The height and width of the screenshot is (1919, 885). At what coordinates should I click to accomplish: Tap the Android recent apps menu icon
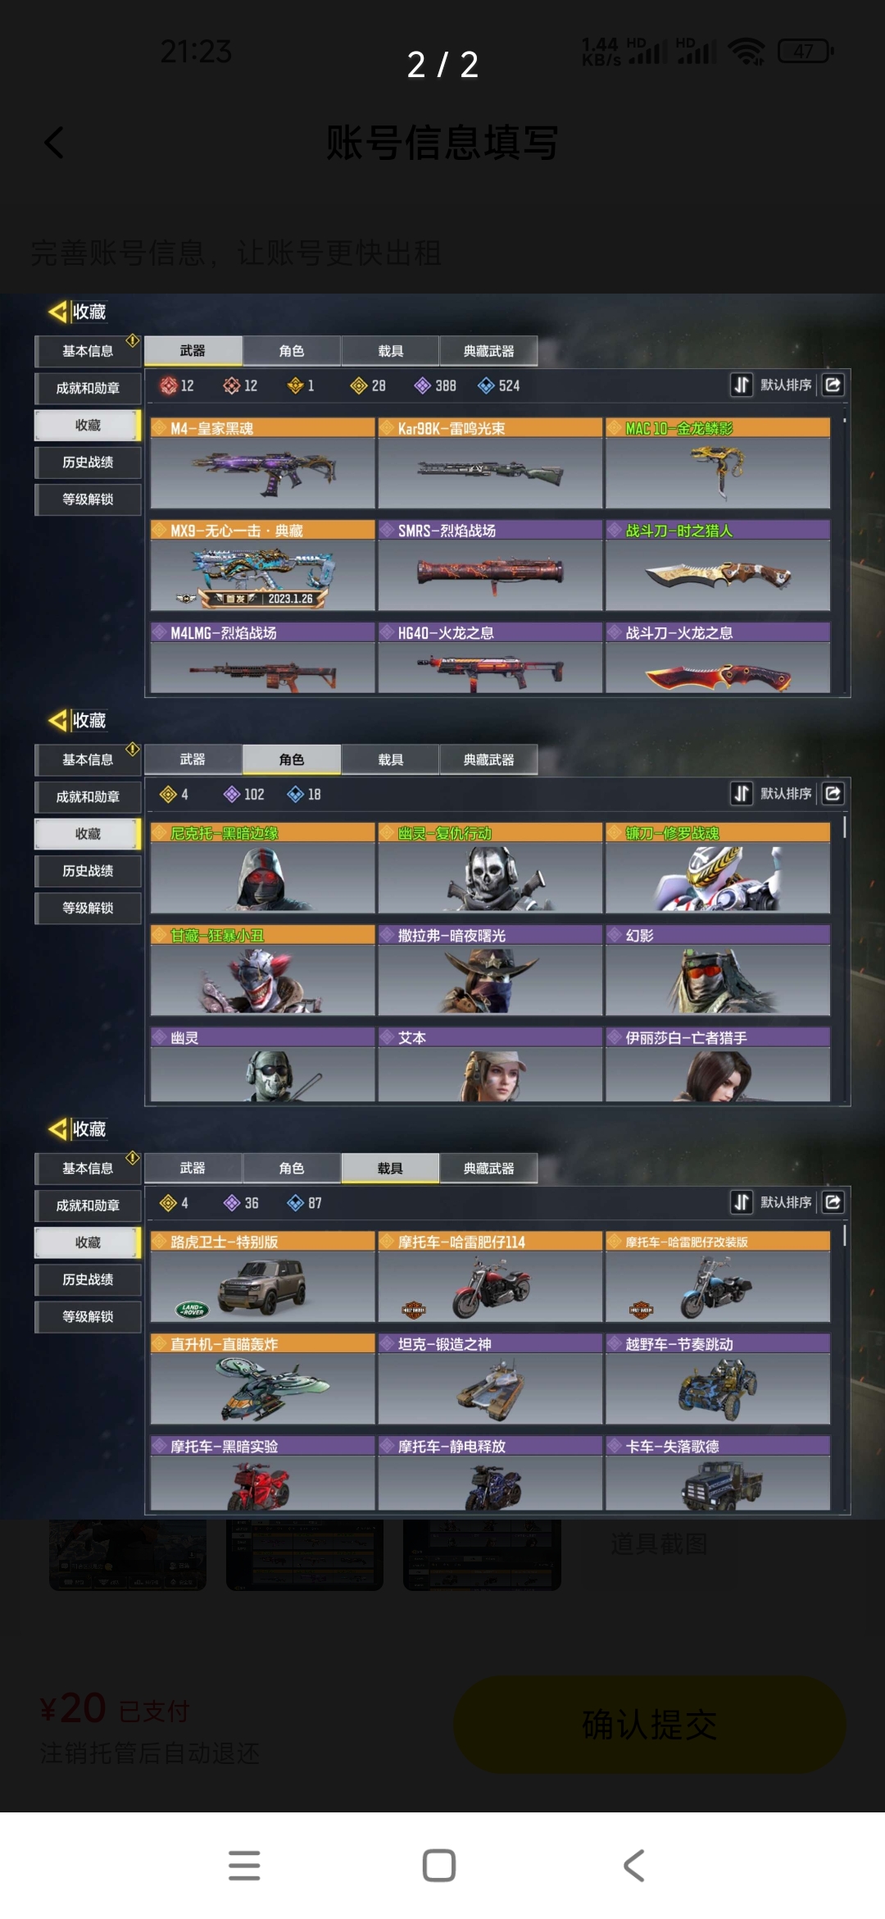244,1865
